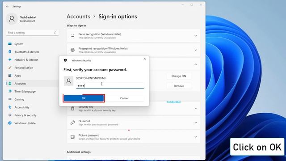Viewport: 286px width, 161px height.
Task: Focus the account password field
Action: (110, 85)
